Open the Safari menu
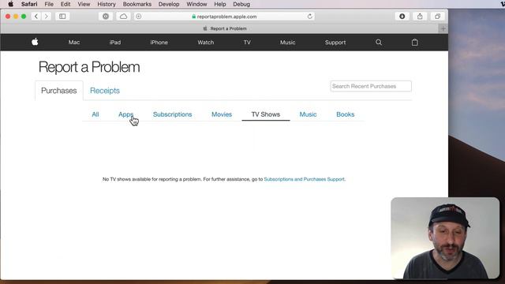This screenshot has width=505, height=284. click(29, 4)
